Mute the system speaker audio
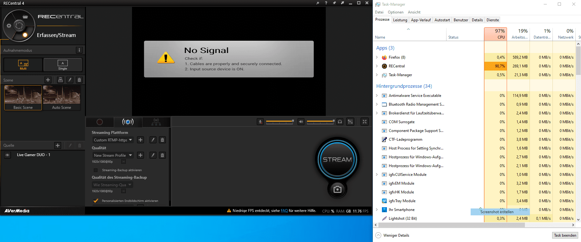Image resolution: width=581 pixels, height=242 pixels. click(301, 122)
